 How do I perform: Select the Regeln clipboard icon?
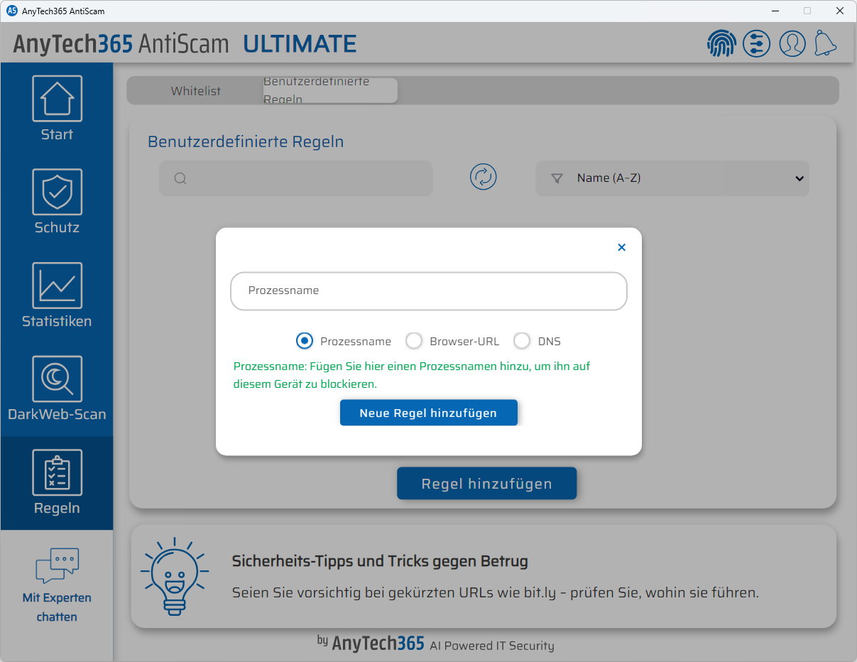point(57,482)
